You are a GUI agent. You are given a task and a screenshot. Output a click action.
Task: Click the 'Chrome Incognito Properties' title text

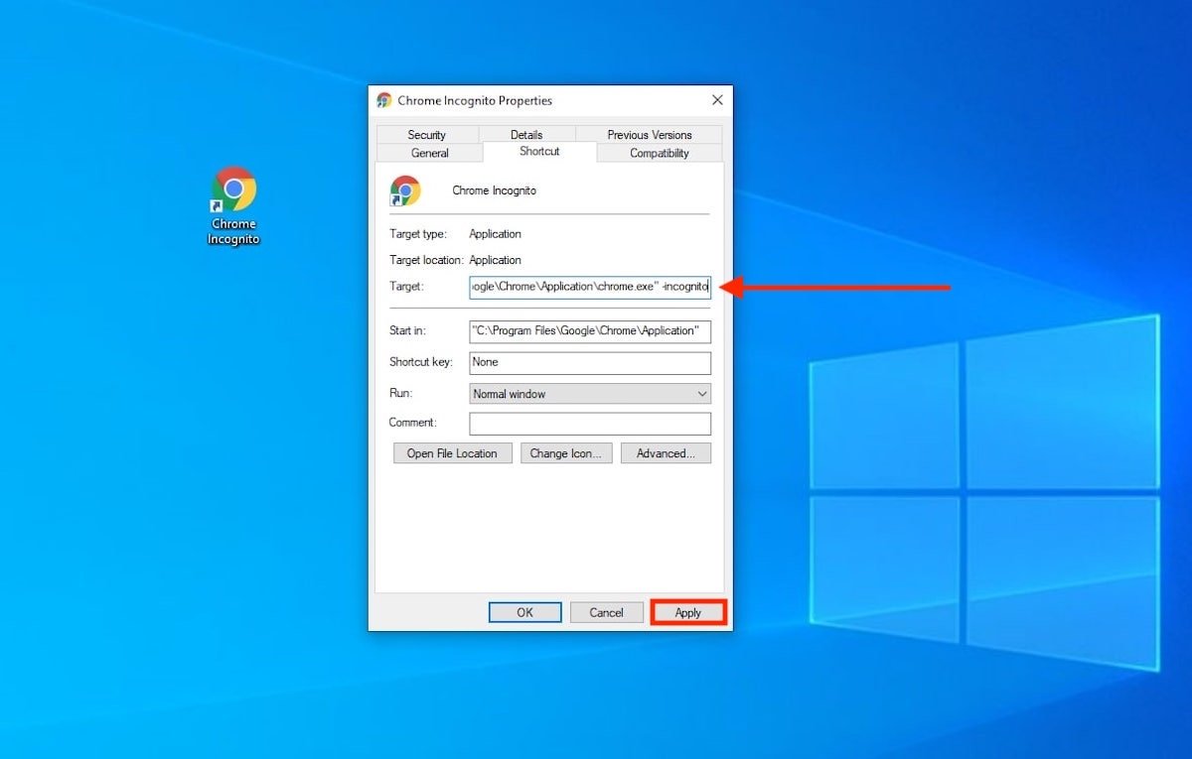click(x=475, y=100)
